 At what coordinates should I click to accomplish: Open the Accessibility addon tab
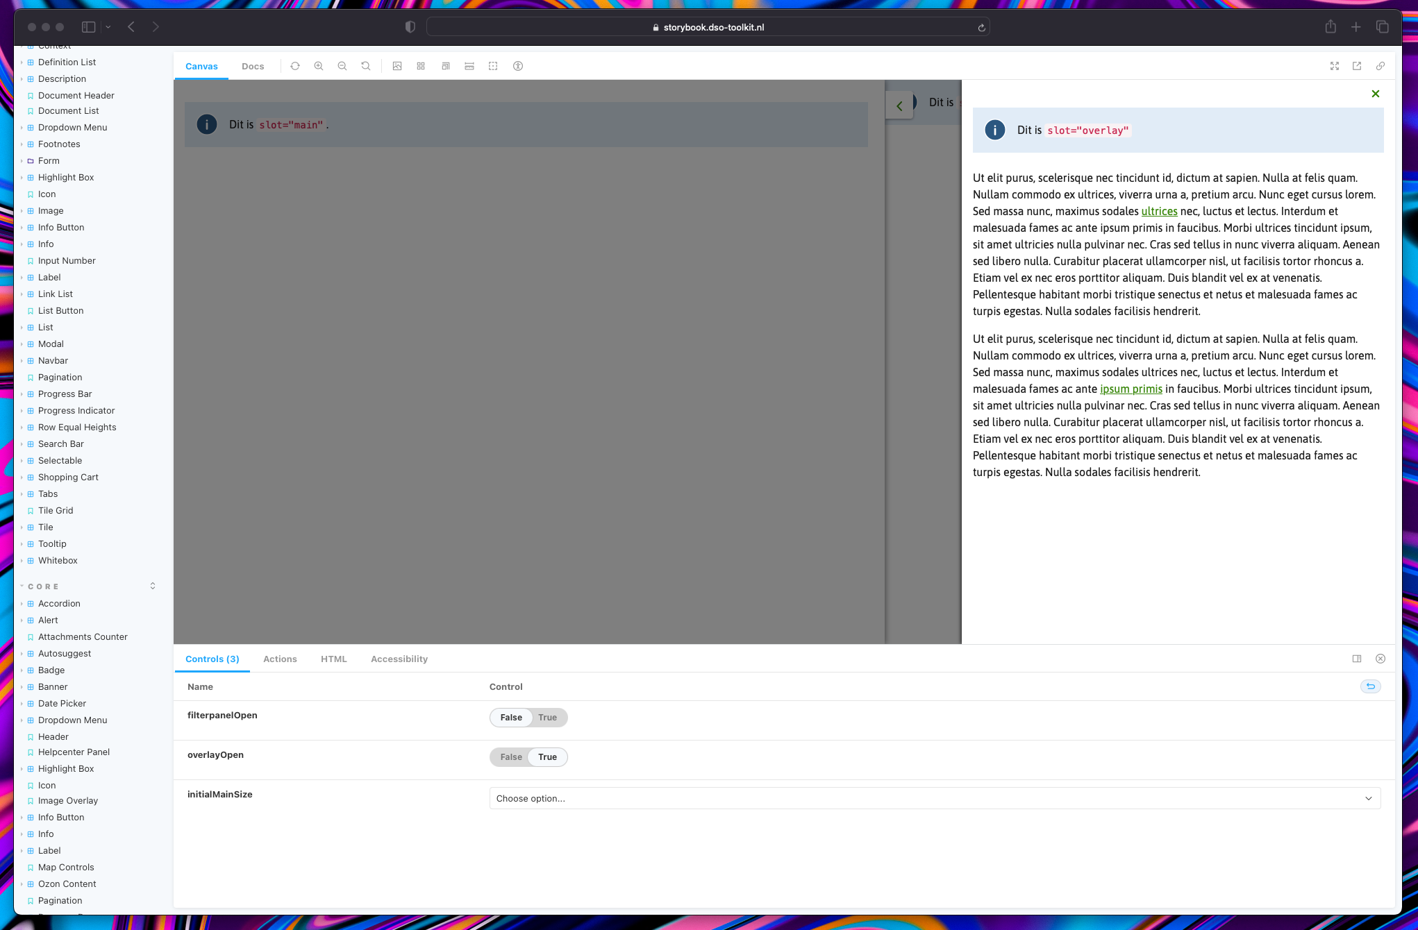[x=399, y=659]
